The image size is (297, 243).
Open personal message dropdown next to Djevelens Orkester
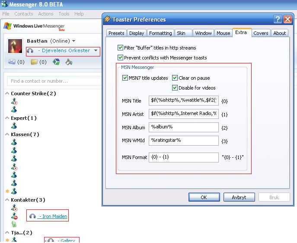(96, 50)
